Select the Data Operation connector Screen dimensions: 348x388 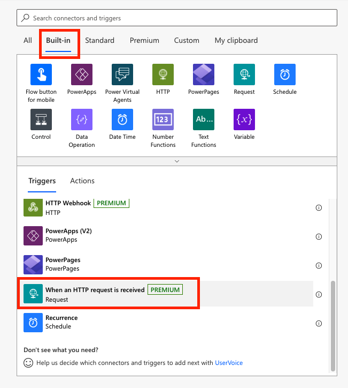pyautogui.click(x=82, y=120)
